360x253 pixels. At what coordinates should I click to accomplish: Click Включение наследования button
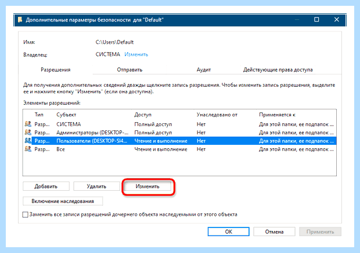(63, 201)
